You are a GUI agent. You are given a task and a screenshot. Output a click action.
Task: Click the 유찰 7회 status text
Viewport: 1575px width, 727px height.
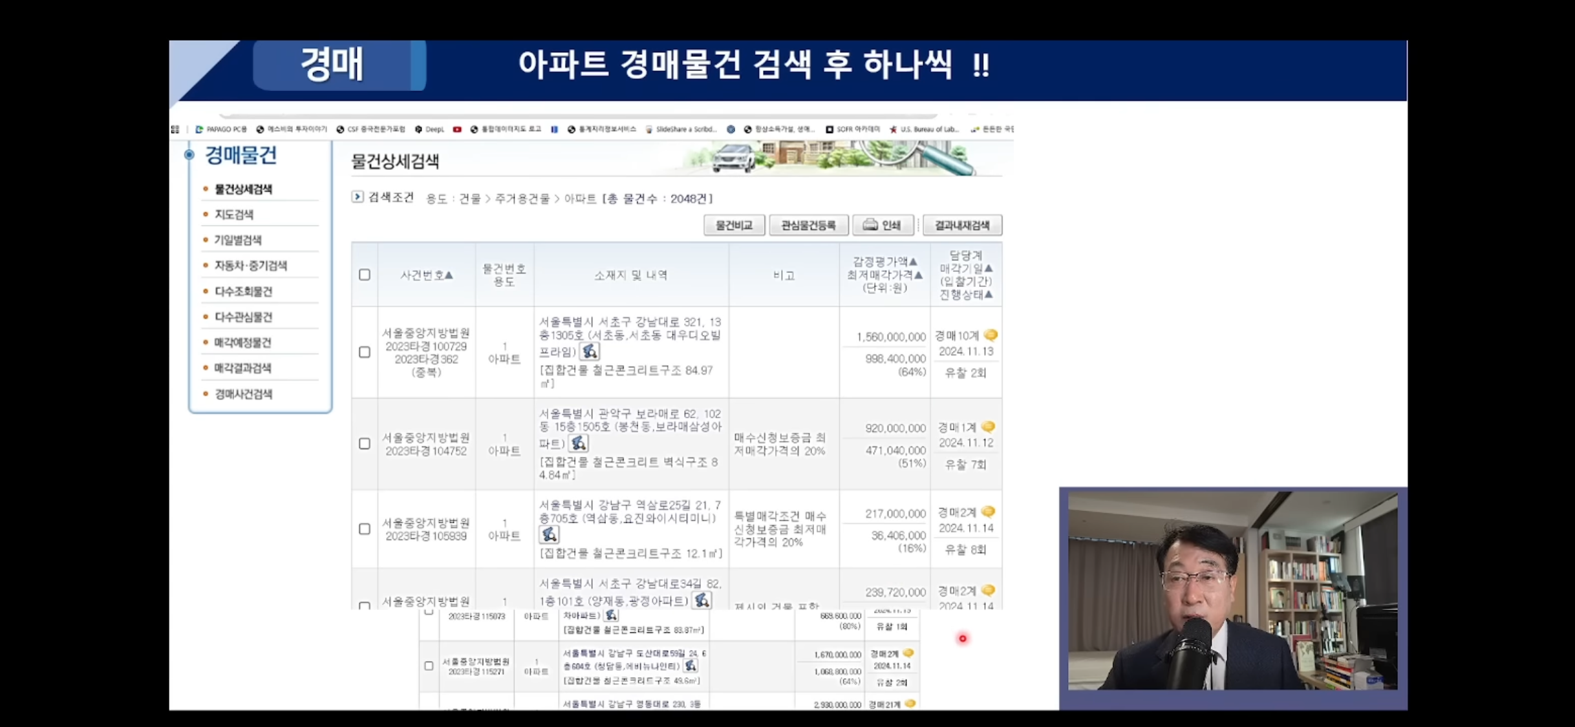pos(965,465)
